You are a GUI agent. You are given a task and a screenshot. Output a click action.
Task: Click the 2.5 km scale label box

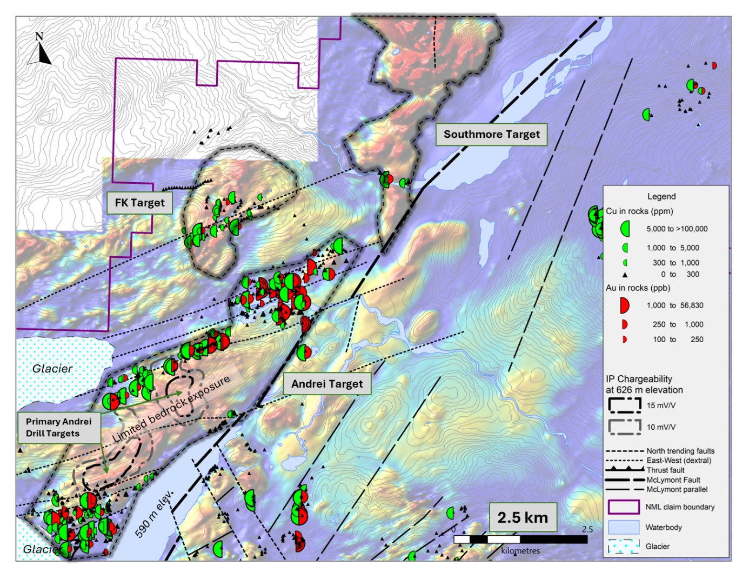click(x=523, y=517)
